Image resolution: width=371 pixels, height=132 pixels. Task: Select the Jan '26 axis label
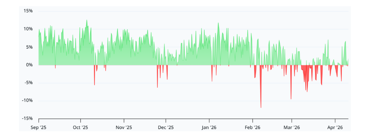click(x=209, y=128)
